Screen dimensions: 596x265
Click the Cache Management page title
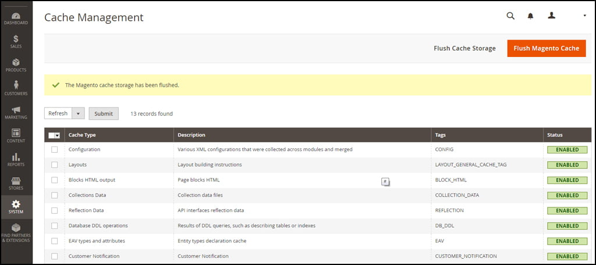tap(94, 17)
